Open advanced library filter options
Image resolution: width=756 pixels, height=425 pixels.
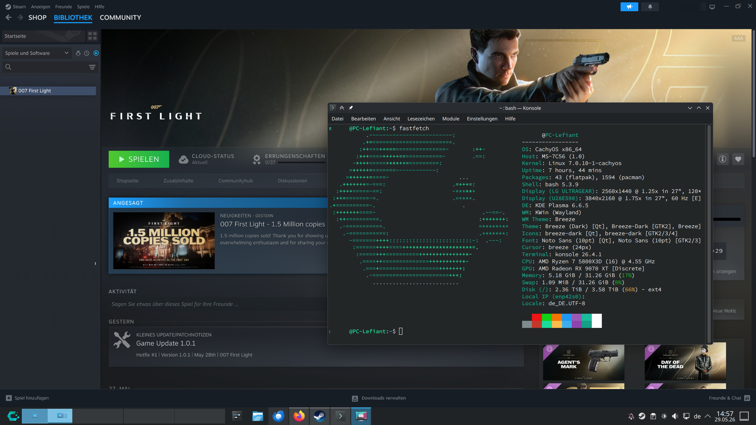click(x=92, y=67)
